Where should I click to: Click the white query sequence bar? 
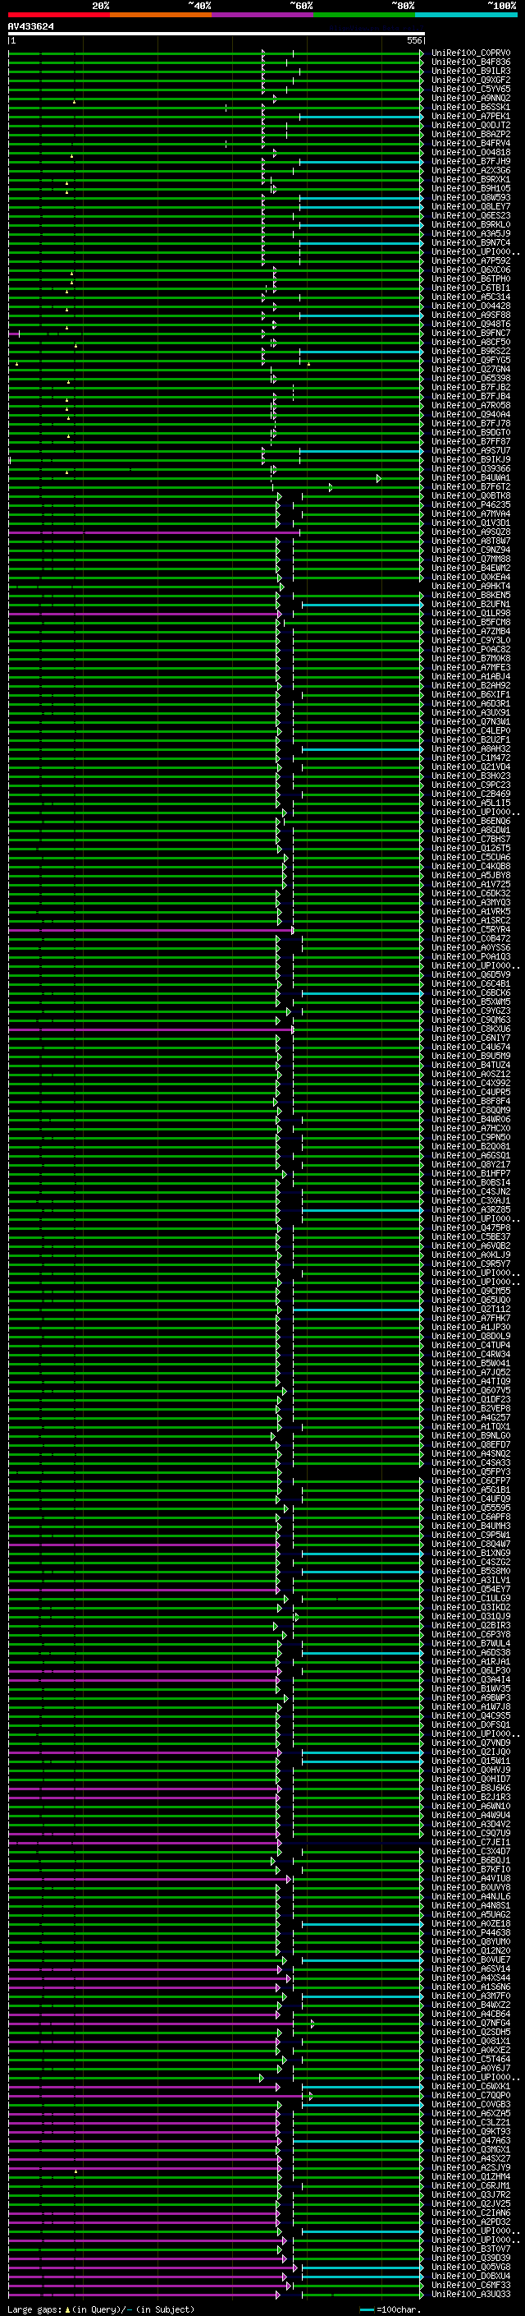click(x=217, y=35)
